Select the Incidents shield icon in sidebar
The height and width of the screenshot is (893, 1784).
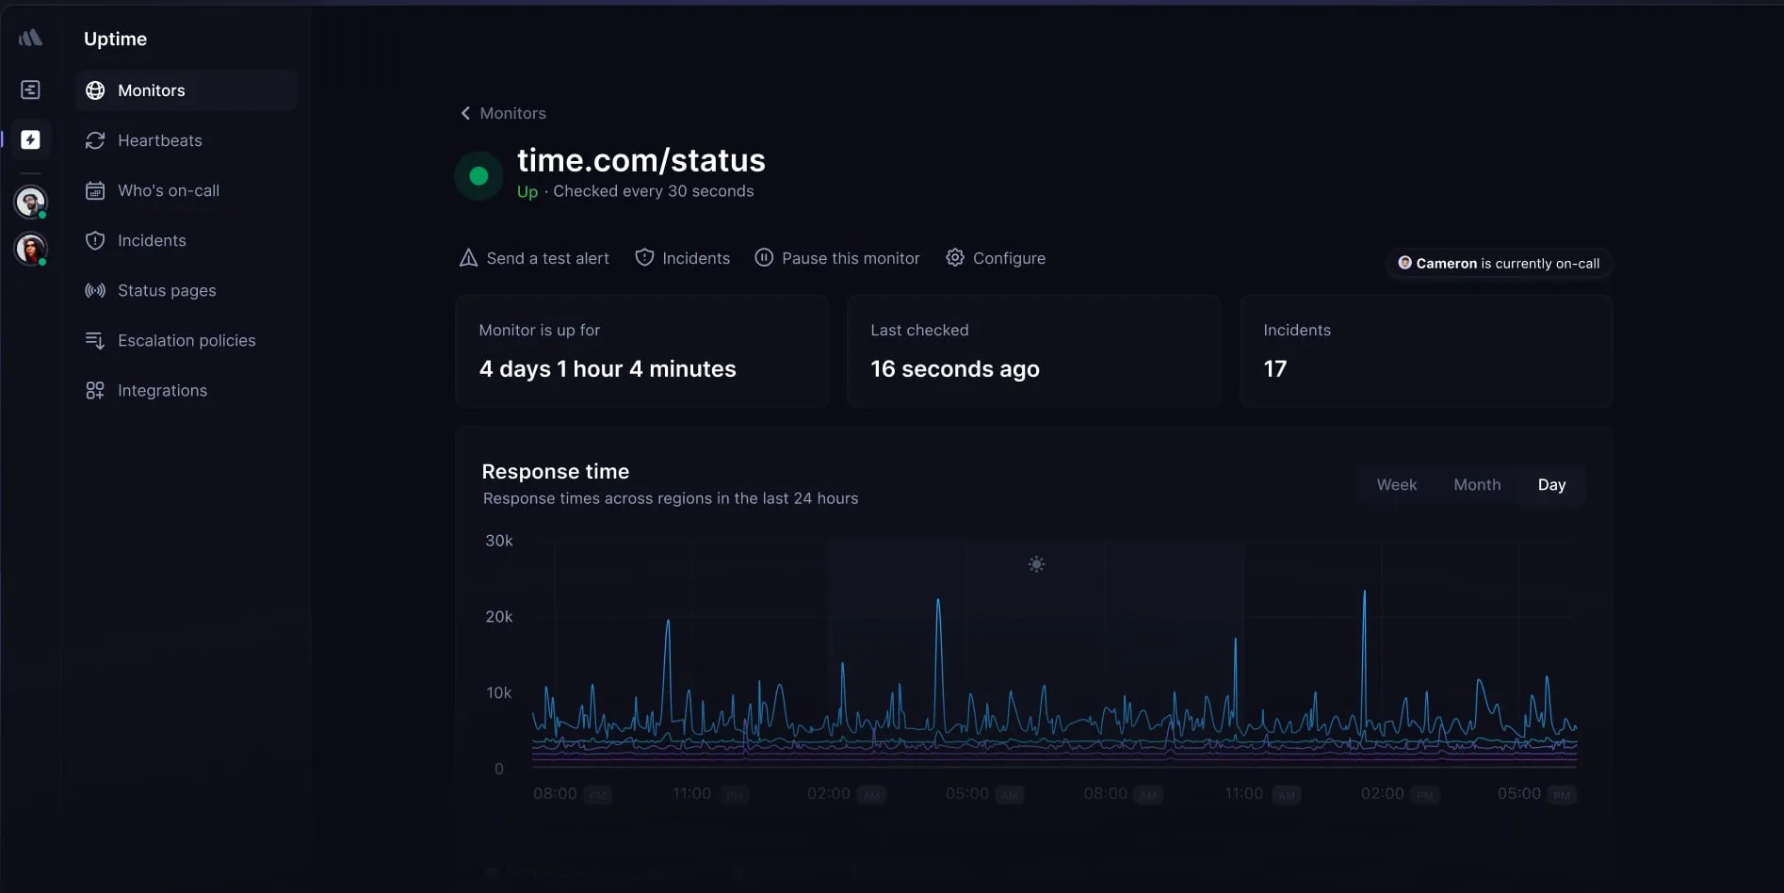click(95, 240)
